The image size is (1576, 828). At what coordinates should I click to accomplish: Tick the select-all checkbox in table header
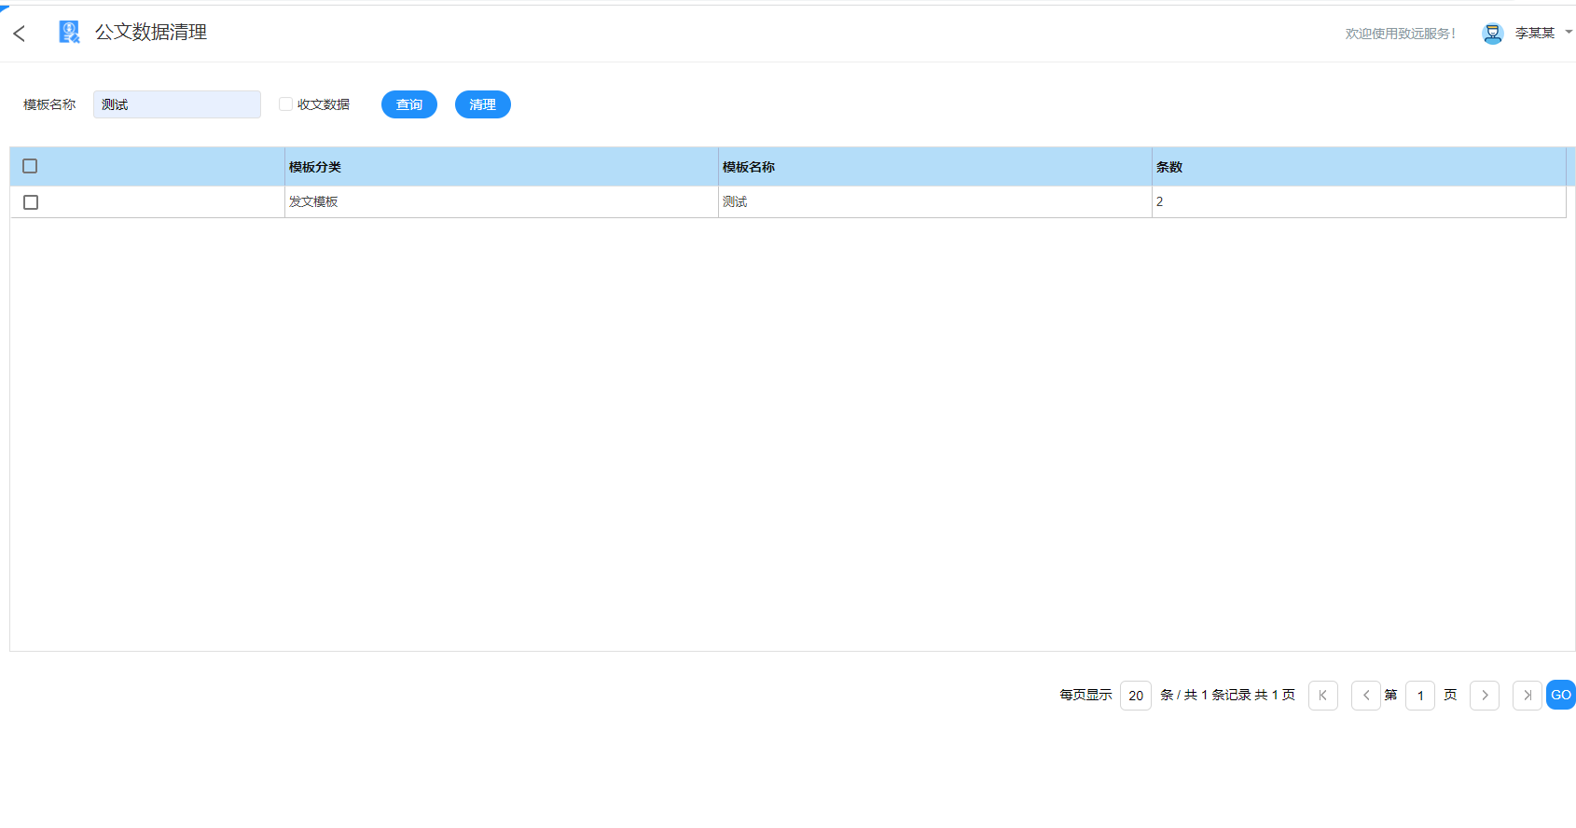pos(30,166)
